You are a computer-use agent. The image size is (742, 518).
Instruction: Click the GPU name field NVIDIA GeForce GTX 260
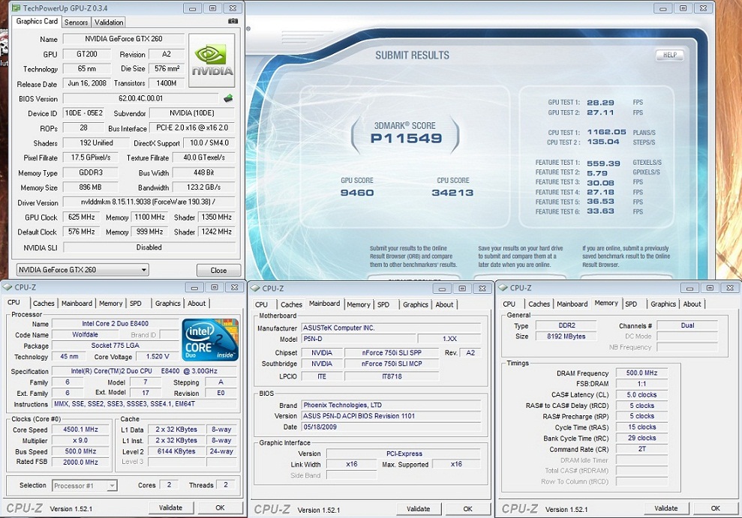pos(124,39)
